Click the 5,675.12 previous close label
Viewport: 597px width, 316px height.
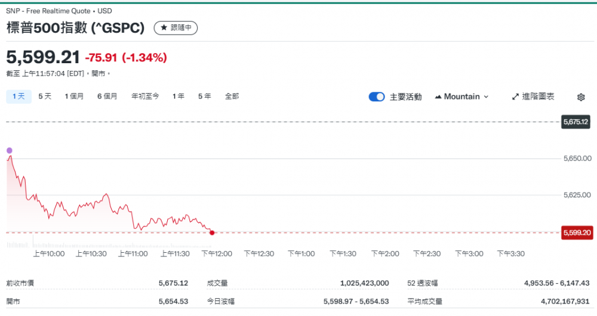[576, 122]
